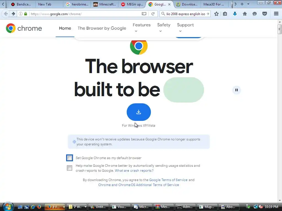Click the network tray icon
Screen dimensions: 282x211
tap(255, 207)
